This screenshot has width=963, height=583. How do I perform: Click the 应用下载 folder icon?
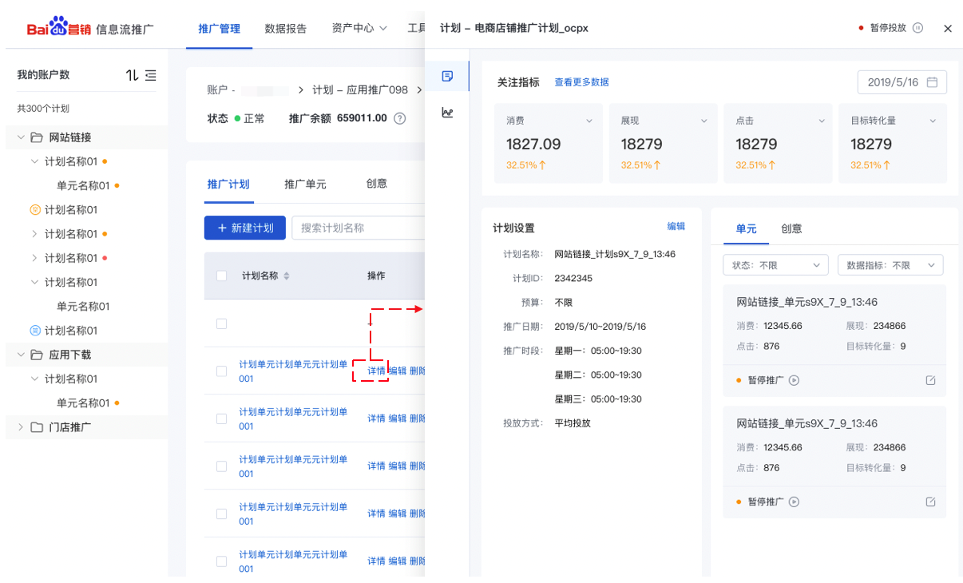tap(37, 355)
